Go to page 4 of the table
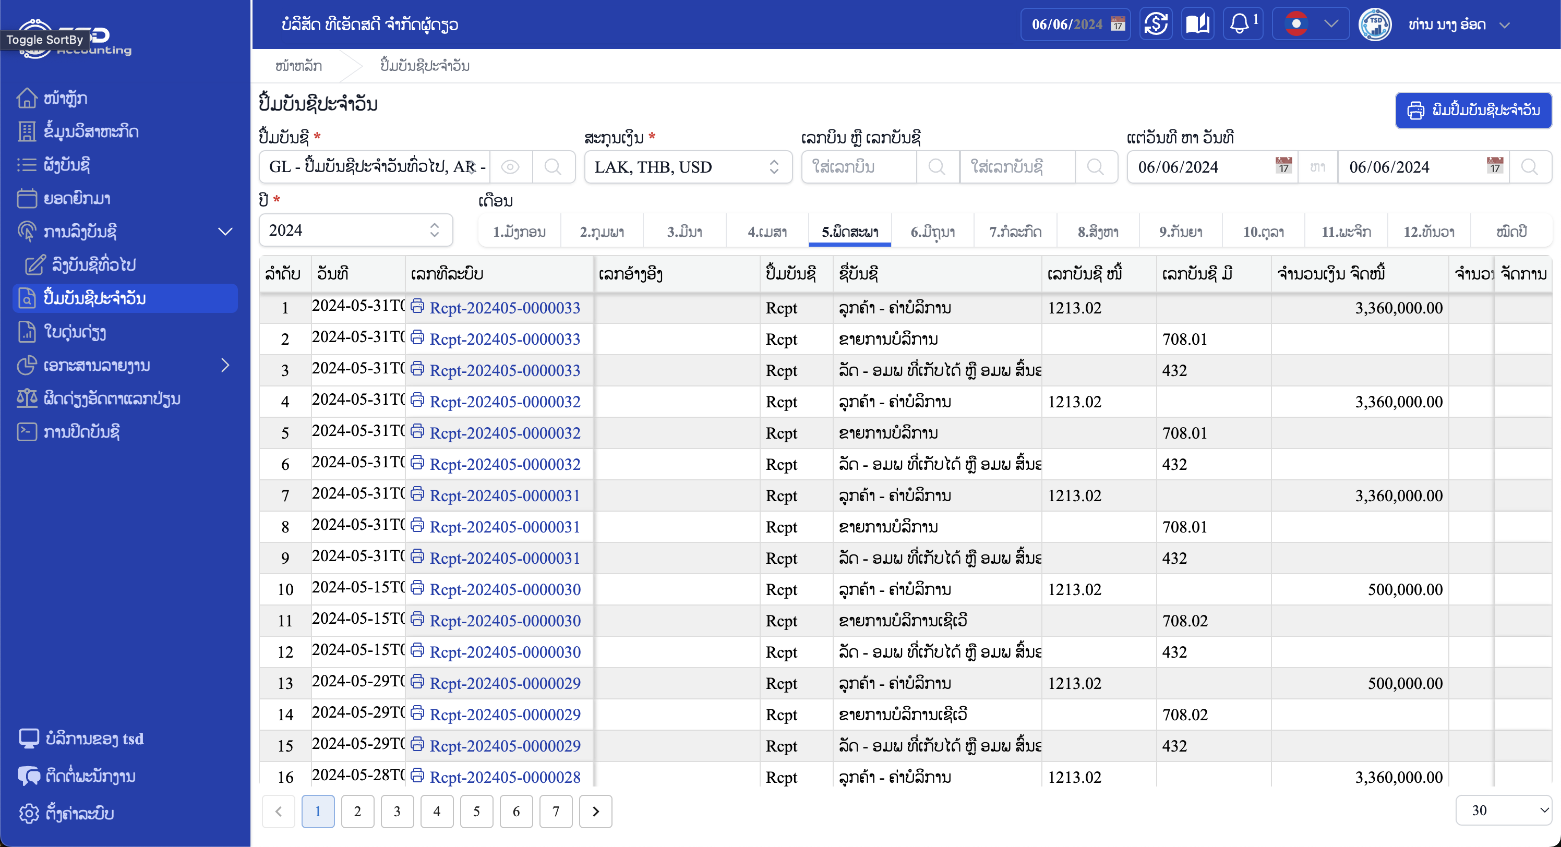This screenshot has height=847, width=1561. point(436,810)
